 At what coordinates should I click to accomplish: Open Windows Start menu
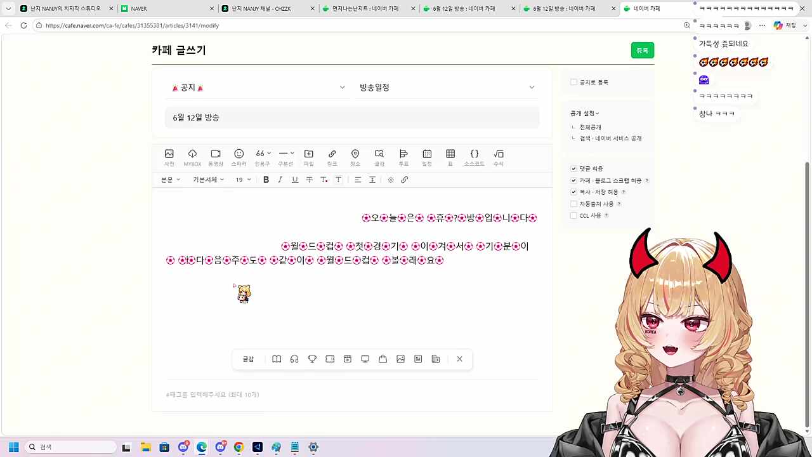point(13,447)
